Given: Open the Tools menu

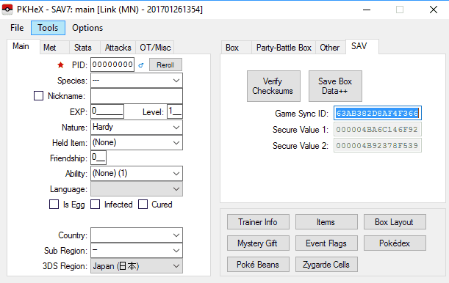Looking at the screenshot, I should coord(48,28).
